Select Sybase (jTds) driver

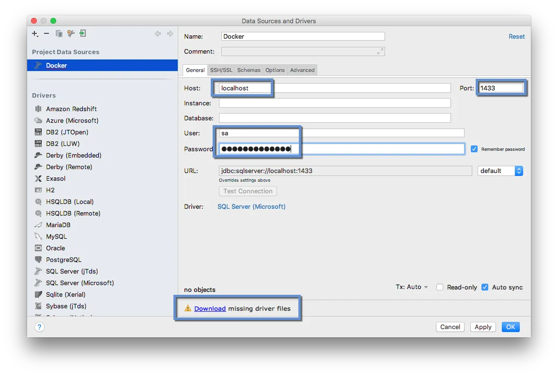pyautogui.click(x=103, y=306)
